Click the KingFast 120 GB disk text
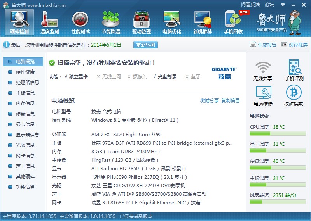Screen dimensions: 311x221 [125, 160]
